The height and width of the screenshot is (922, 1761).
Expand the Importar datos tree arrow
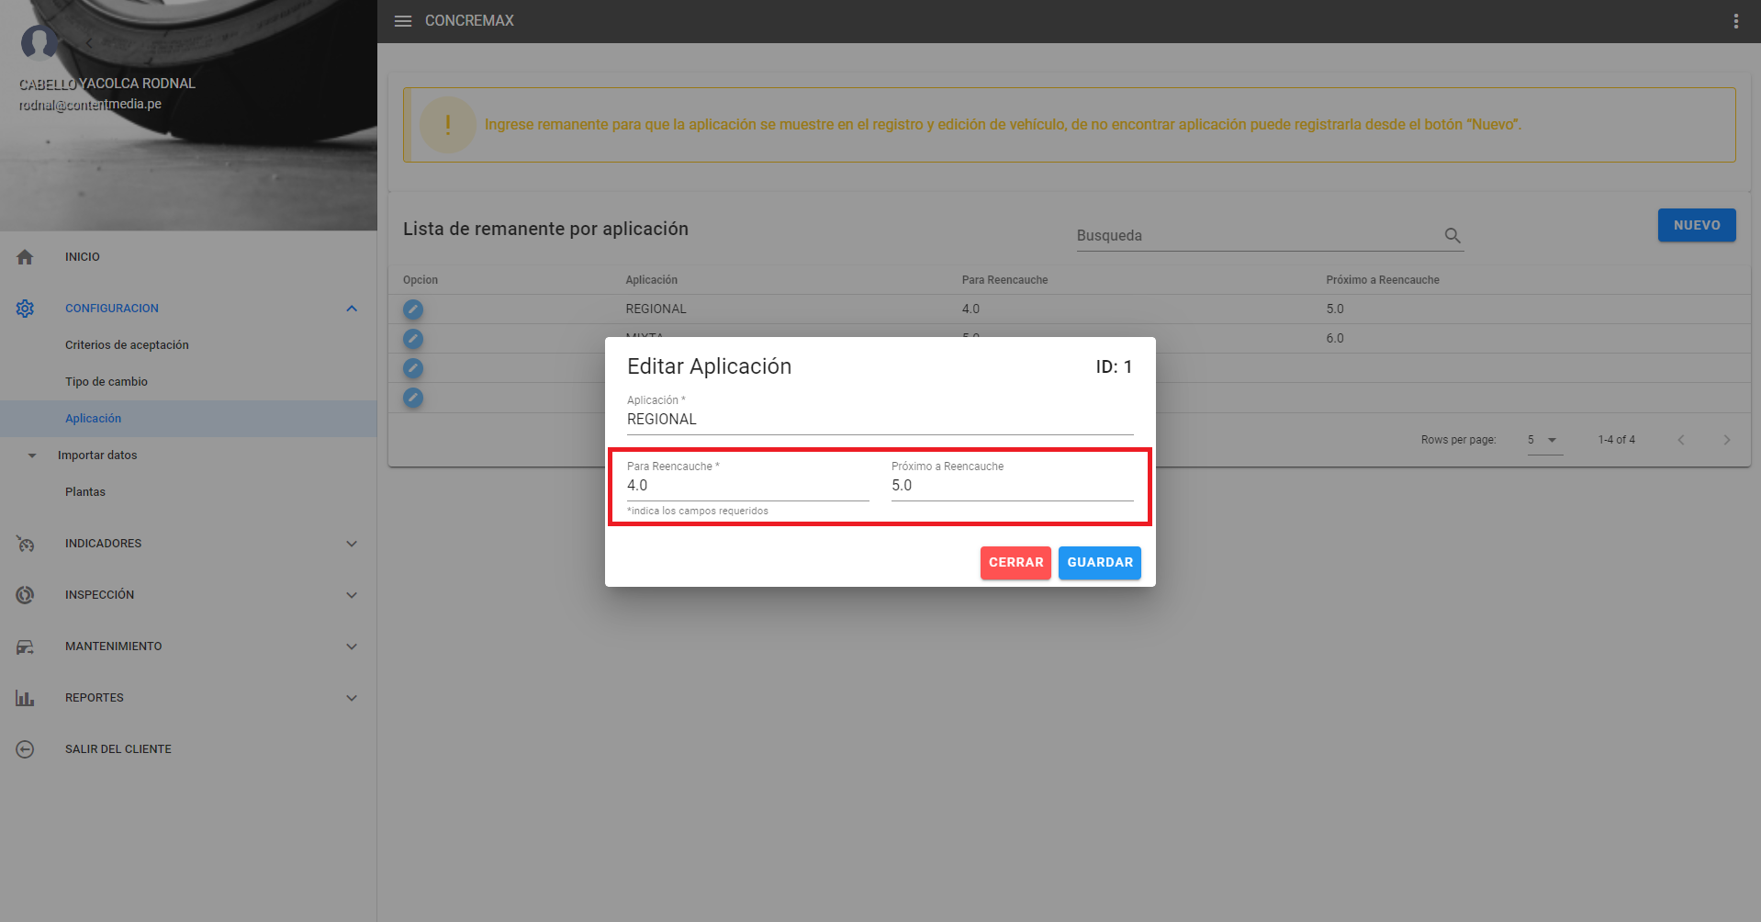32,455
